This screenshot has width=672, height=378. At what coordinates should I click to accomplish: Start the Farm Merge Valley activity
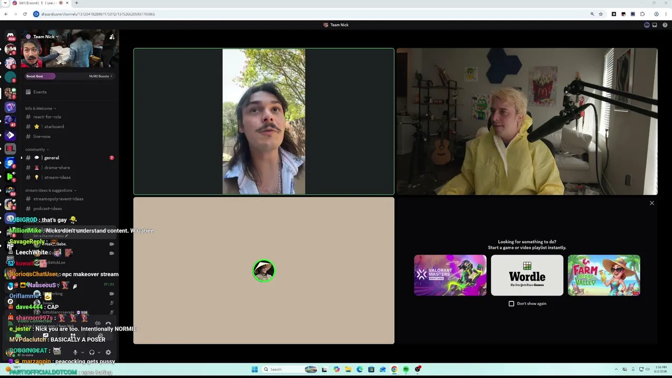click(x=604, y=275)
